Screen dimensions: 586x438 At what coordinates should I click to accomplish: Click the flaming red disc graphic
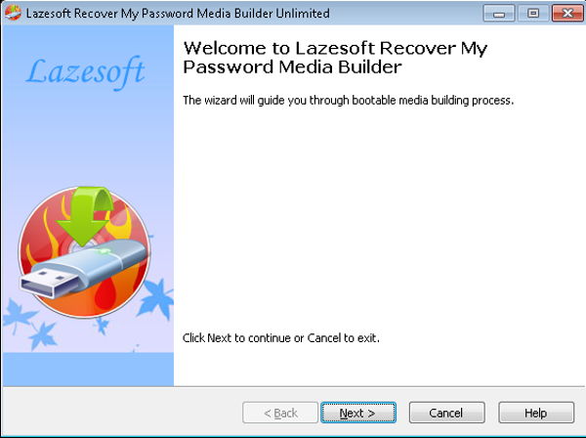[x=85, y=253]
